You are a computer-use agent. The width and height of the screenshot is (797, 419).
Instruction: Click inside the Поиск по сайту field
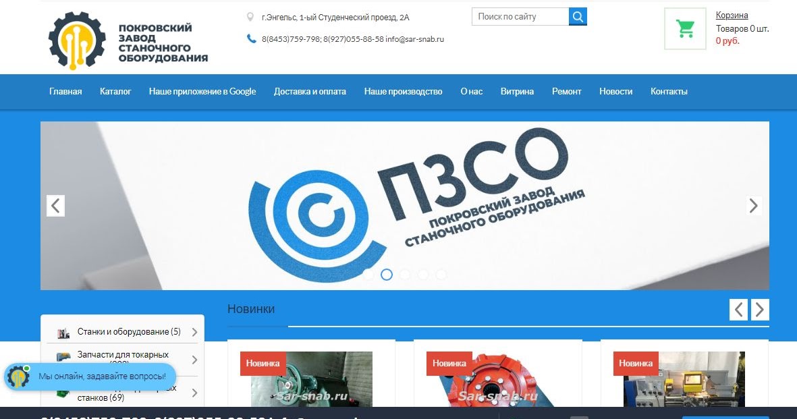520,16
